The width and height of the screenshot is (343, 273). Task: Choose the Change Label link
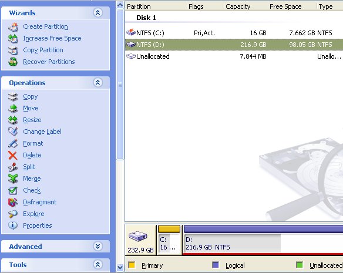click(42, 132)
